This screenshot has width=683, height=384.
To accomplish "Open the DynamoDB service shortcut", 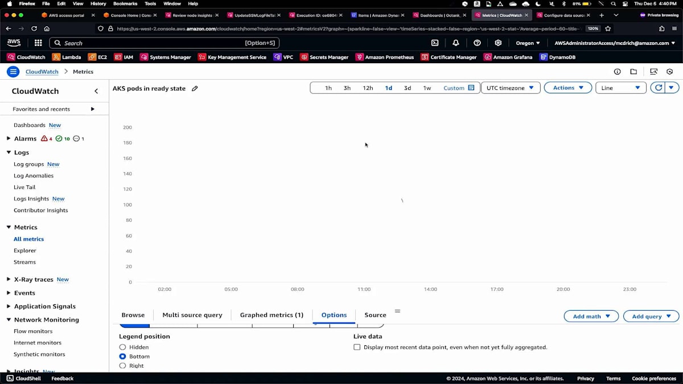I will point(557,57).
